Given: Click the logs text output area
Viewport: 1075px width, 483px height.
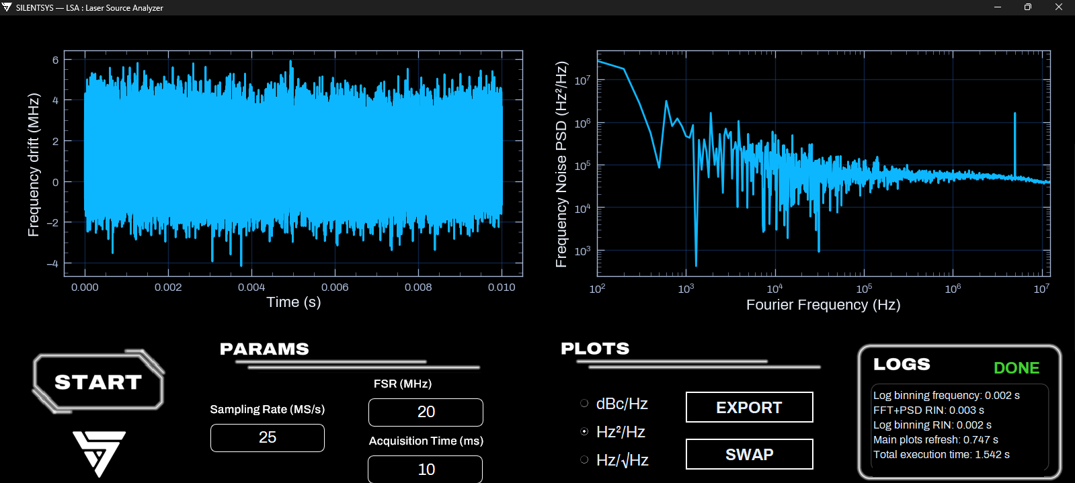Looking at the screenshot, I should click(960, 426).
